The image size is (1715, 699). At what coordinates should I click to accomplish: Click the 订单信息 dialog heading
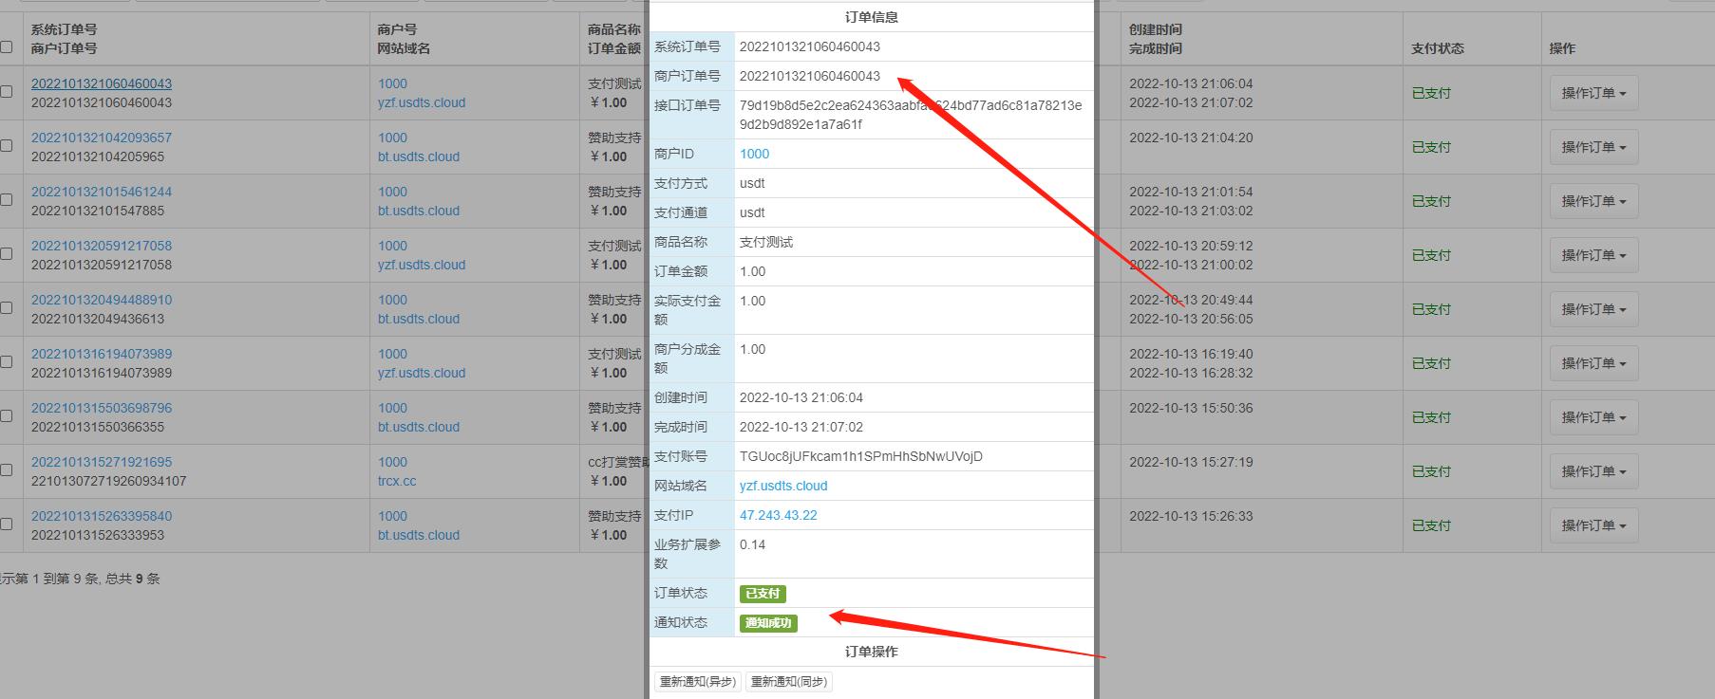pos(872,17)
